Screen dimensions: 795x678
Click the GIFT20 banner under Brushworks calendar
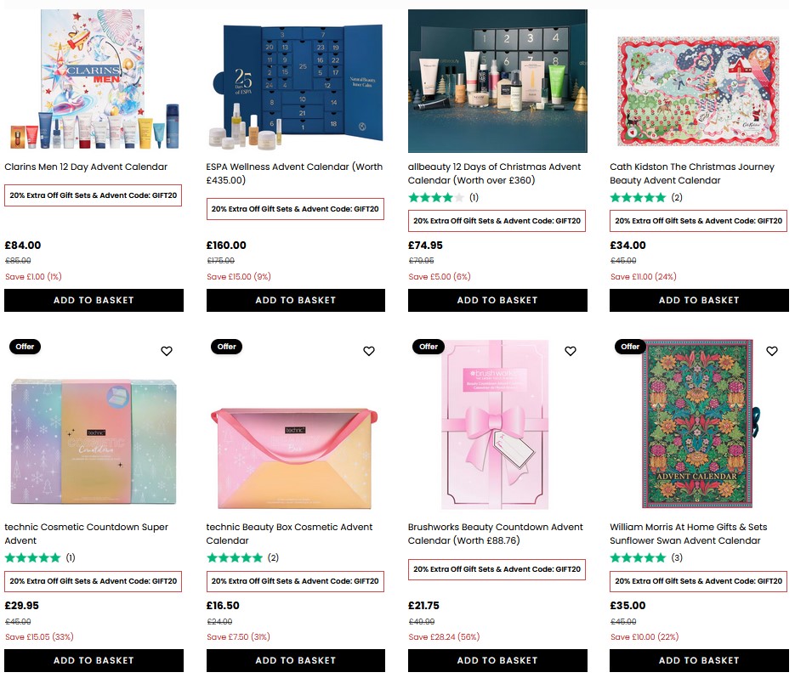click(497, 569)
